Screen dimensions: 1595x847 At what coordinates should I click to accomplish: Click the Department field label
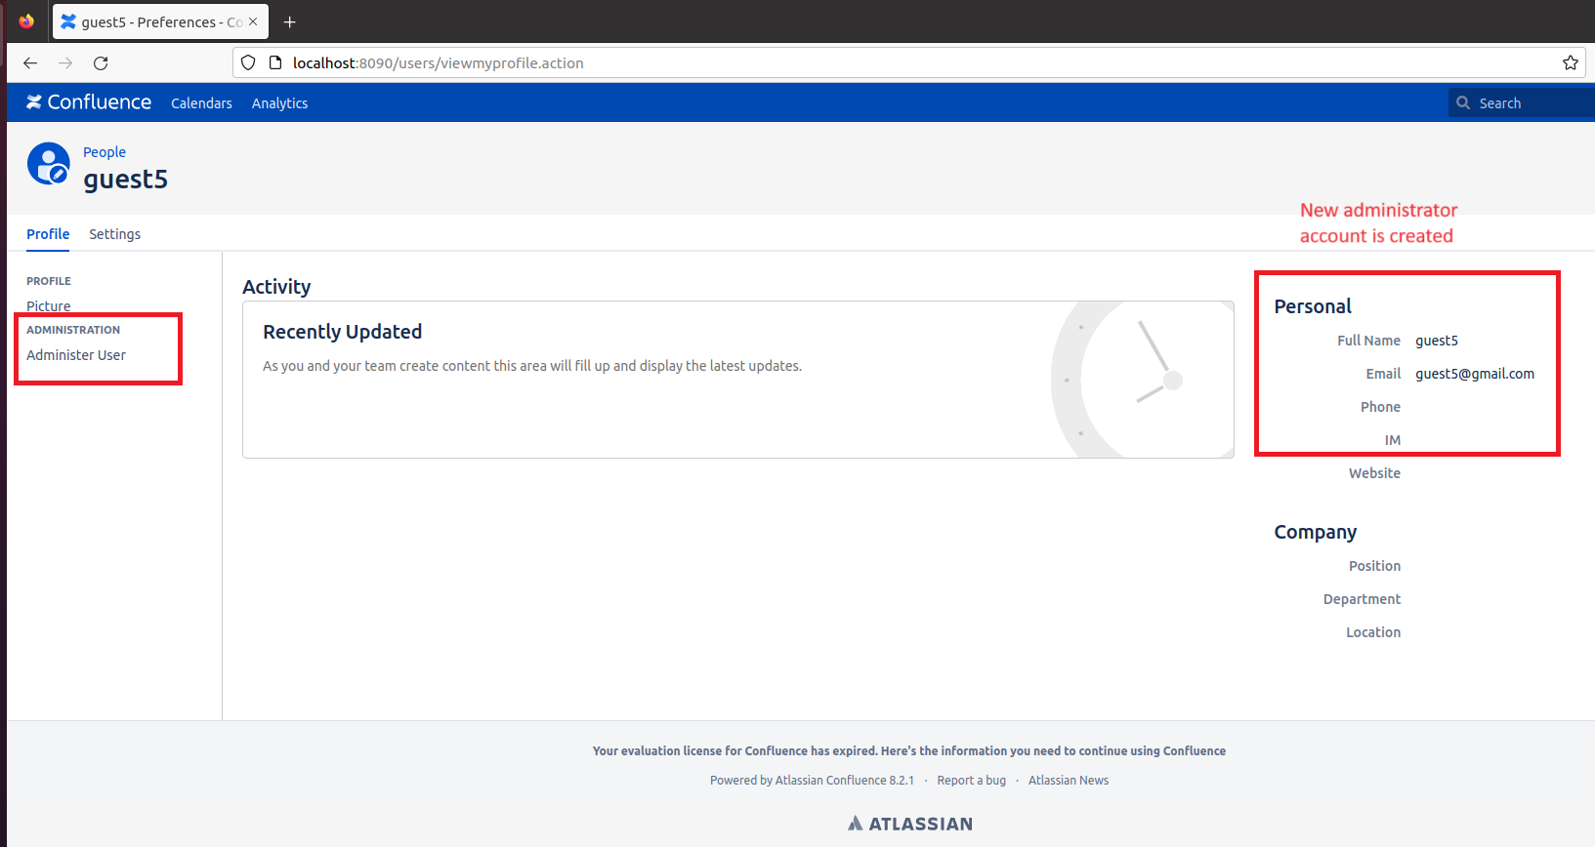(x=1362, y=599)
